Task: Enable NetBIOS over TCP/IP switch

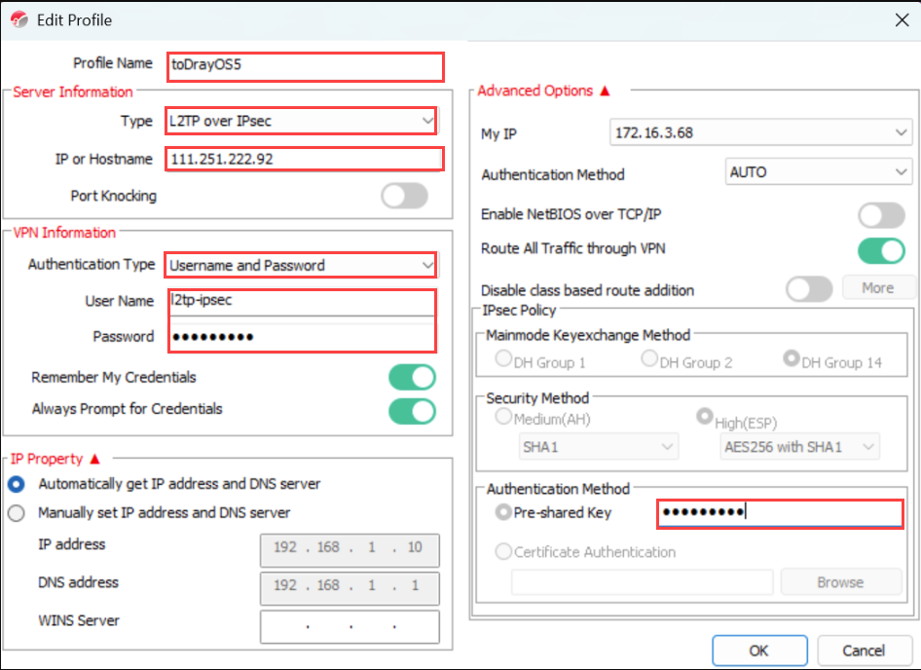Action: tap(881, 215)
